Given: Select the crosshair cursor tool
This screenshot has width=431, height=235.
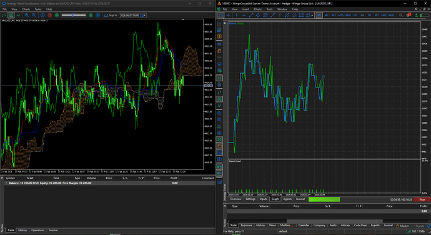Looking at the screenshot, I should [228, 16].
